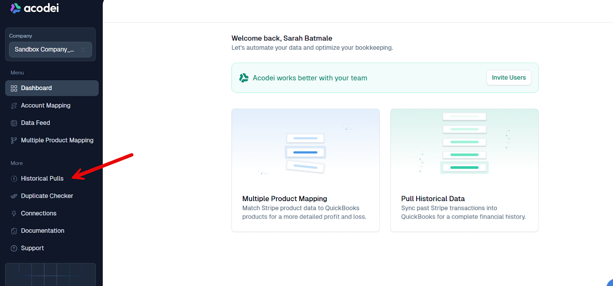Click the Data Feed icon

tap(14, 123)
